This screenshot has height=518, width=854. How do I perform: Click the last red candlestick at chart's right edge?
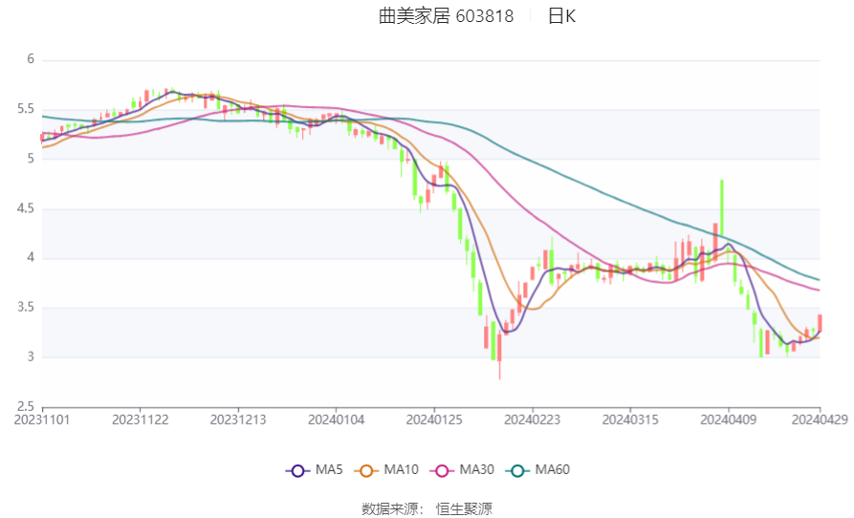(820, 323)
